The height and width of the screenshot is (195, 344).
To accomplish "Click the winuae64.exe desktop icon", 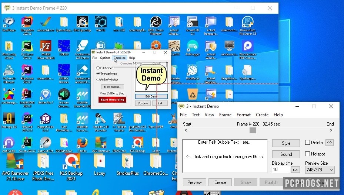I will pyautogui.click(x=46, y=24).
